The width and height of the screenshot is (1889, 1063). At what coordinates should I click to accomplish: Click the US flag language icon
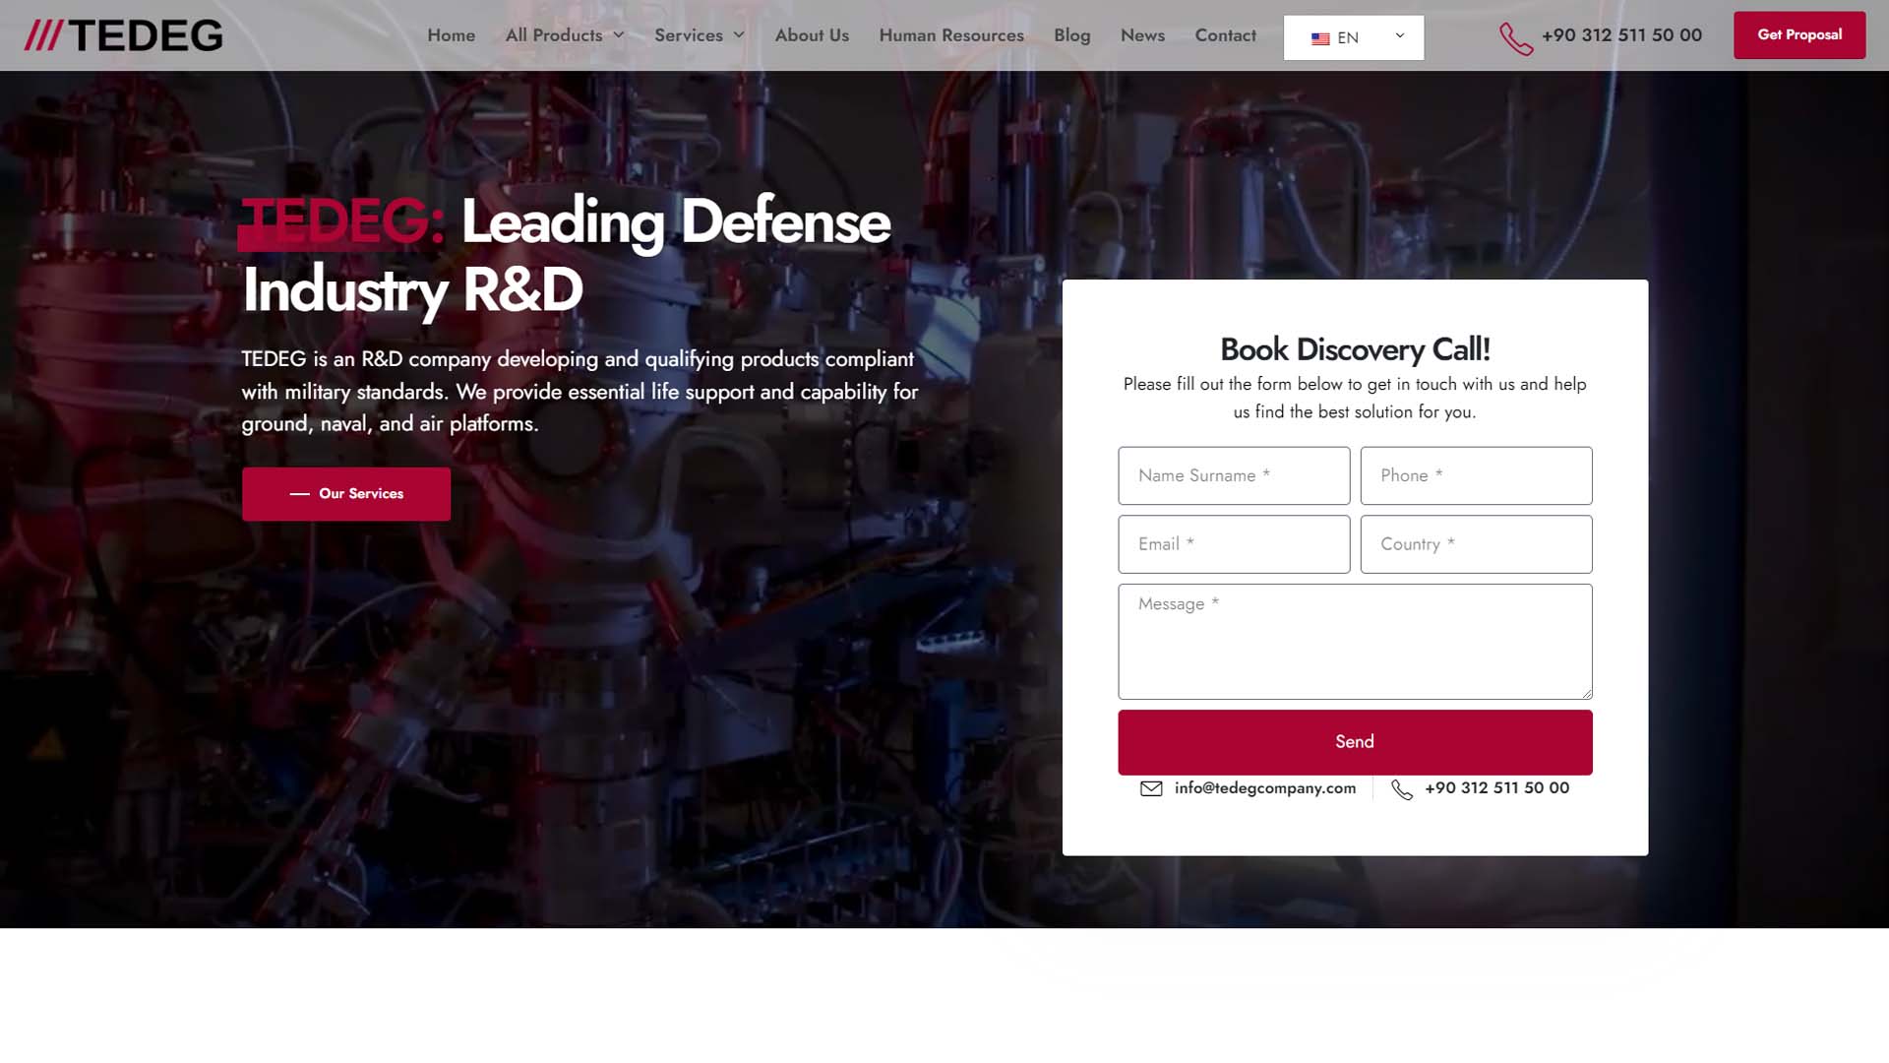pyautogui.click(x=1320, y=38)
